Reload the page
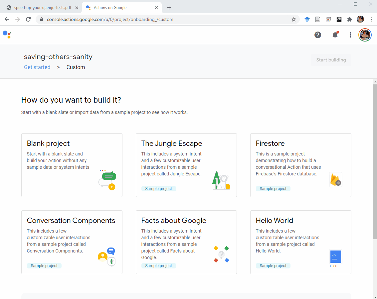The height and width of the screenshot is (299, 377). [28, 19]
